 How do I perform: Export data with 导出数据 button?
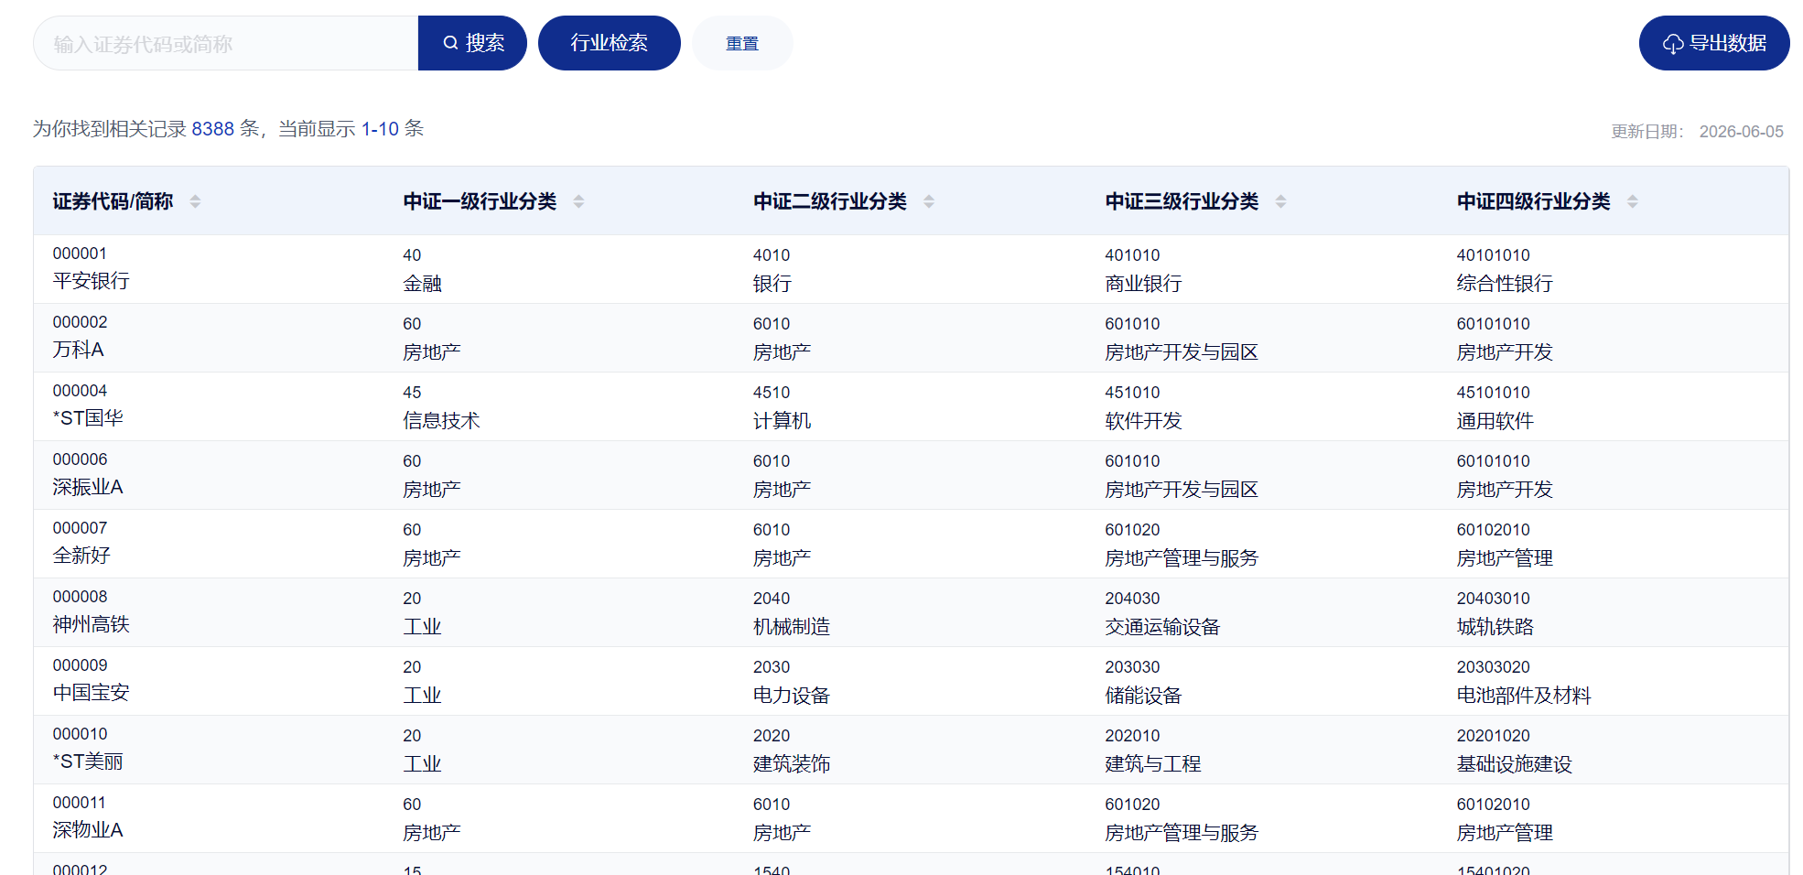pyautogui.click(x=1714, y=43)
